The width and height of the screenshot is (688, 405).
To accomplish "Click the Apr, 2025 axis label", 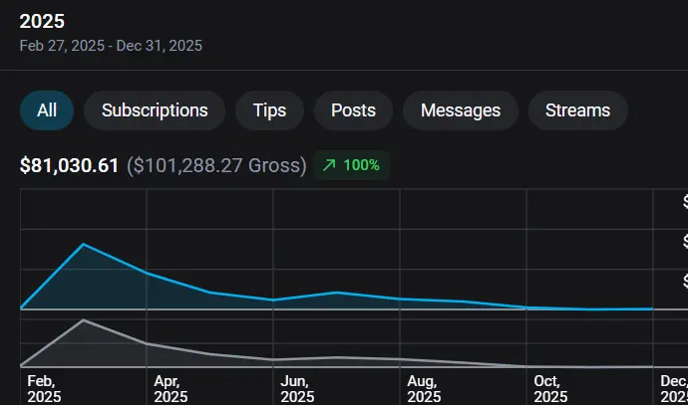I will point(171,389).
